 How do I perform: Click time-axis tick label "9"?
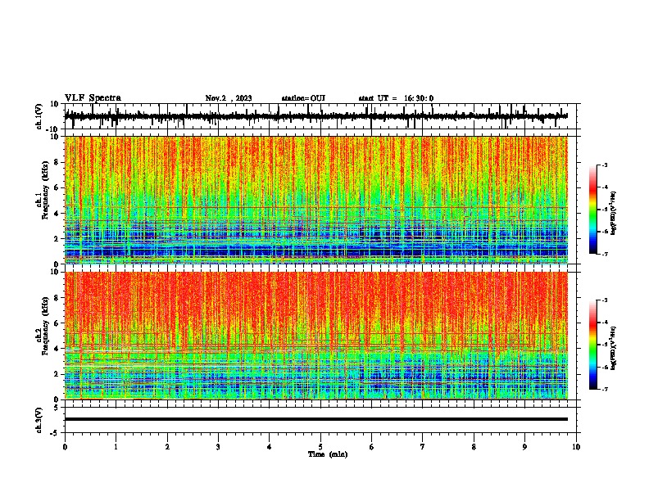click(524, 447)
